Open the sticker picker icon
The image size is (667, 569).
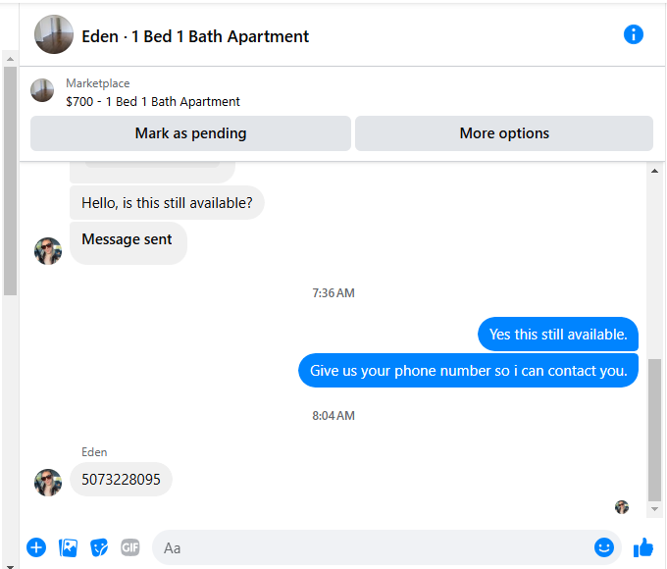[99, 547]
